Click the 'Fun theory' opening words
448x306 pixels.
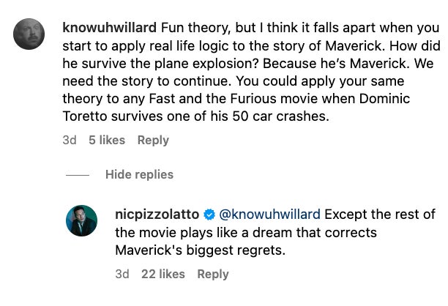pyautogui.click(x=189, y=27)
